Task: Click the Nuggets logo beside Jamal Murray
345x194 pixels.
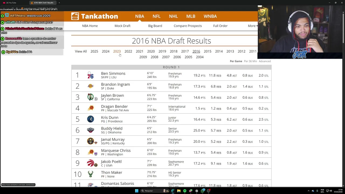Action: coord(90,141)
